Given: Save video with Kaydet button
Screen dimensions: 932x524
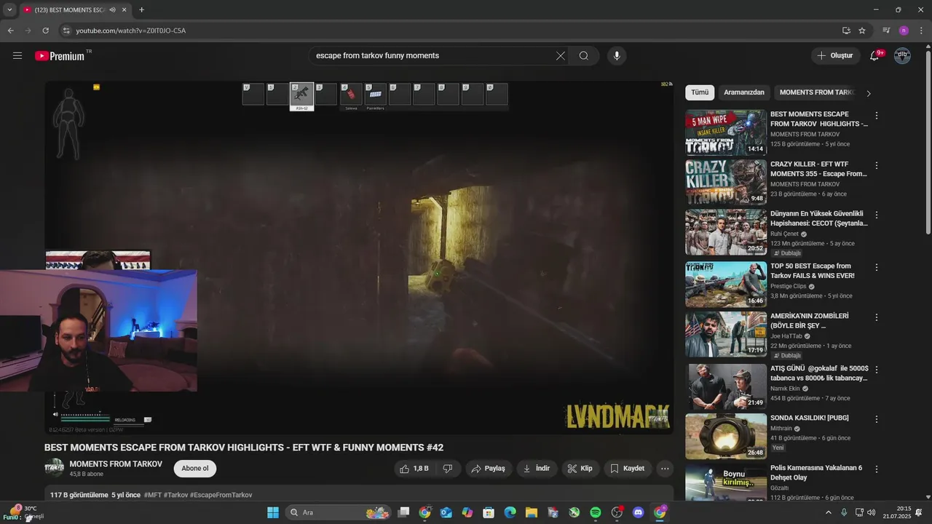Looking at the screenshot, I should point(627,468).
